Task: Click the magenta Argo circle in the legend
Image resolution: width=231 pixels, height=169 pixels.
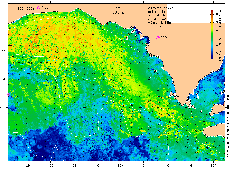Action: point(38,8)
